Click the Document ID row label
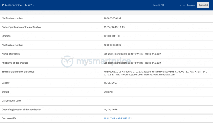213x123 pixels. pos(9,118)
